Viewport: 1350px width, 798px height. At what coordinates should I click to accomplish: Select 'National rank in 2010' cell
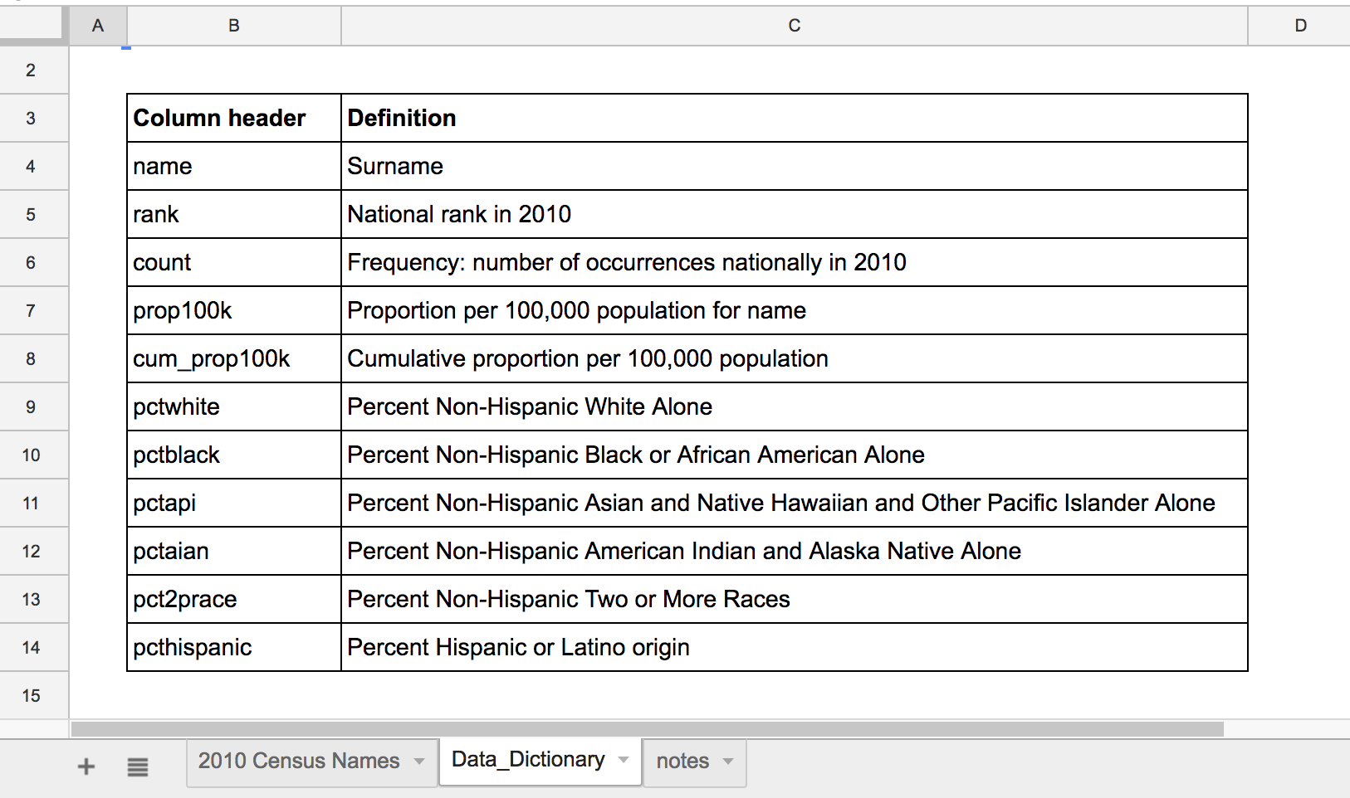tap(795, 214)
